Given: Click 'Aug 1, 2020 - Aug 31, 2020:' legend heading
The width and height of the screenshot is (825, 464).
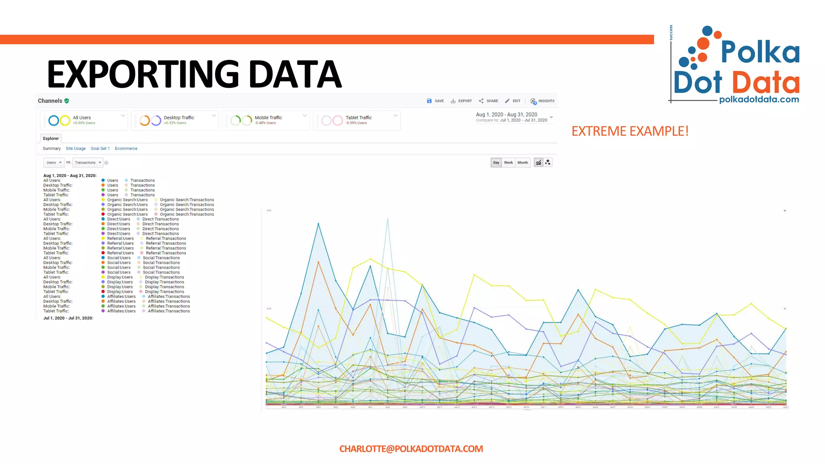Looking at the screenshot, I should coord(70,176).
